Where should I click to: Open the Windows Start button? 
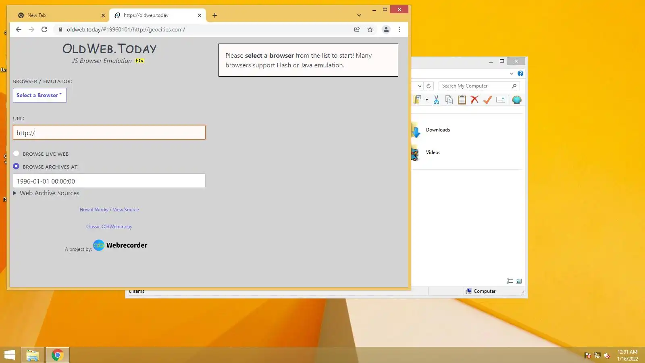click(10, 355)
